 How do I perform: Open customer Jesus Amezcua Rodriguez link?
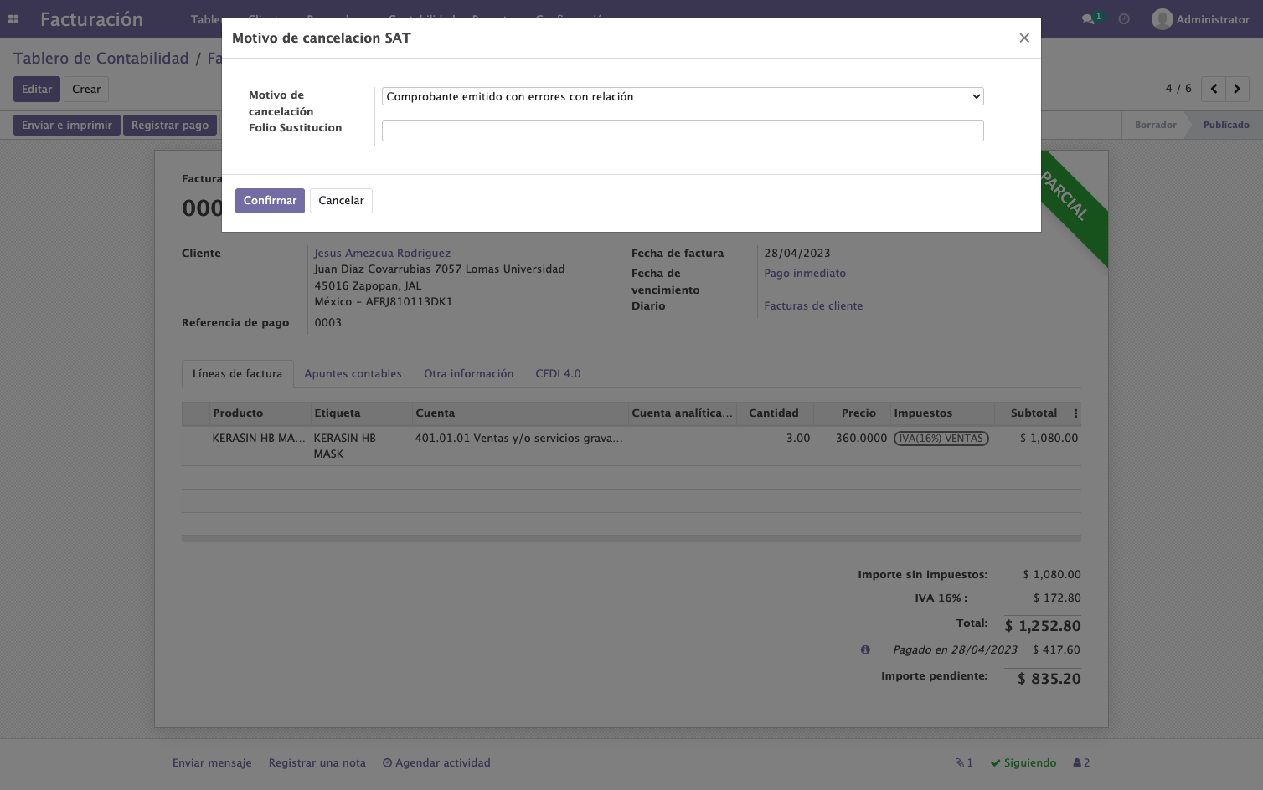tap(382, 253)
